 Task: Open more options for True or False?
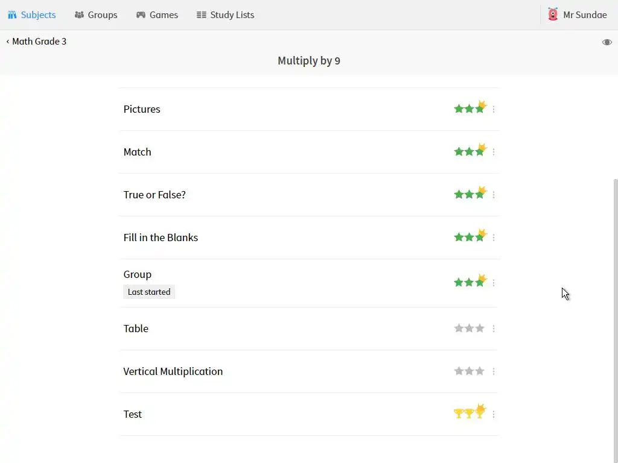point(494,195)
